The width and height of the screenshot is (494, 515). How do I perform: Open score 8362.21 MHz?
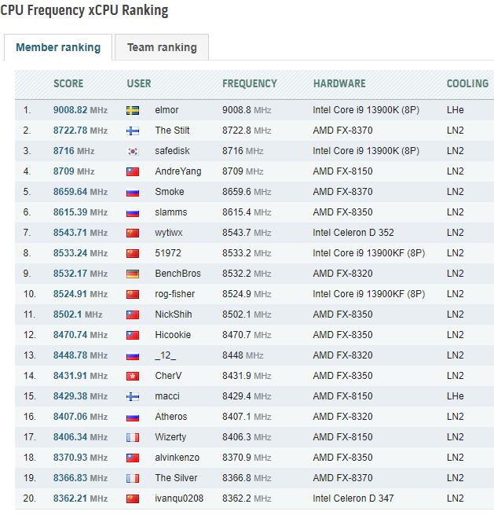pos(80,498)
